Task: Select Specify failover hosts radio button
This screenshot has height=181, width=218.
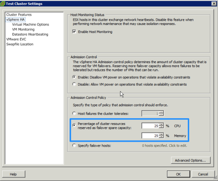Action: 74,145
